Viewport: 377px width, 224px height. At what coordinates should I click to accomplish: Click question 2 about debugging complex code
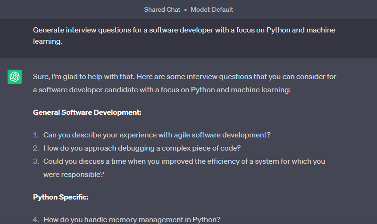142,148
